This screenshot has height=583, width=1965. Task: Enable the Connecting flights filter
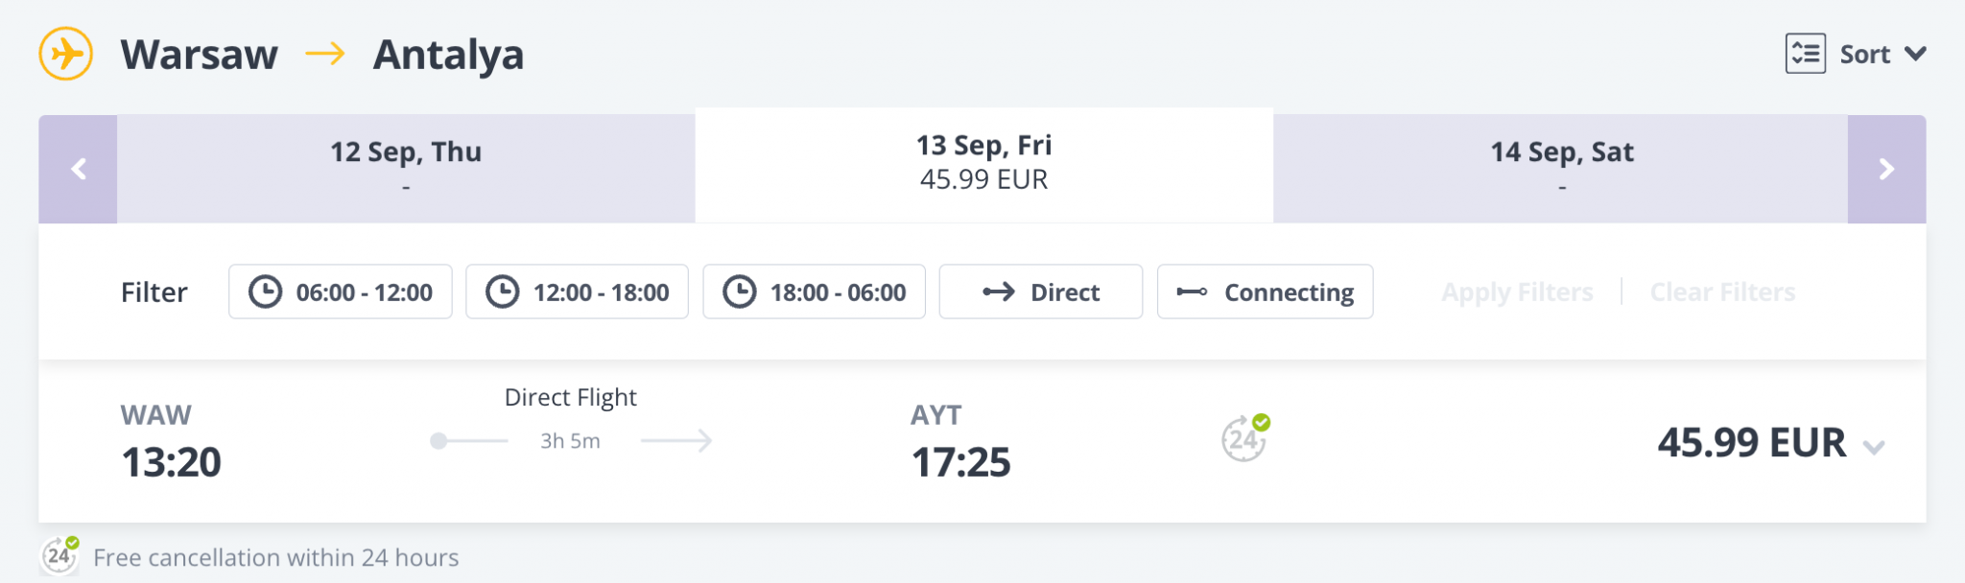click(x=1265, y=291)
